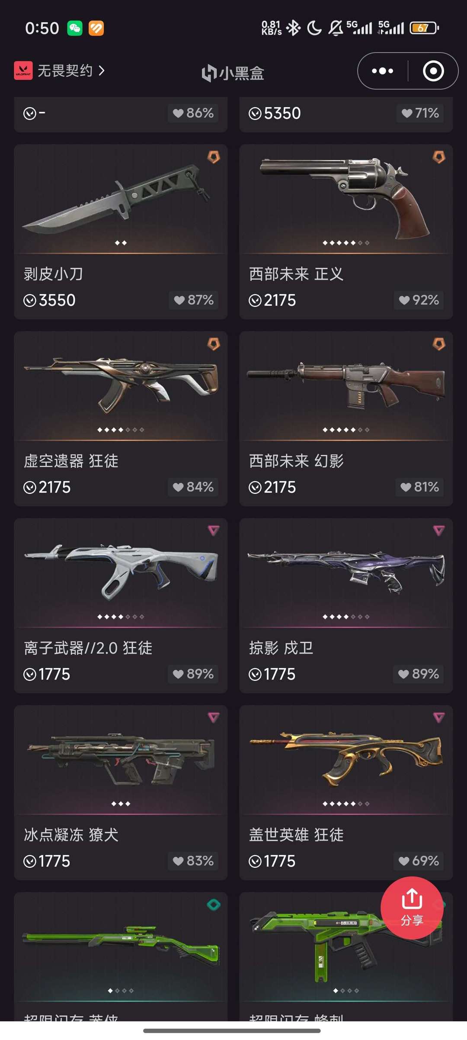Viewport: 467px width, 1040px height.
Task: Tap teal tier icon on green sniper card
Action: pyautogui.click(x=214, y=905)
